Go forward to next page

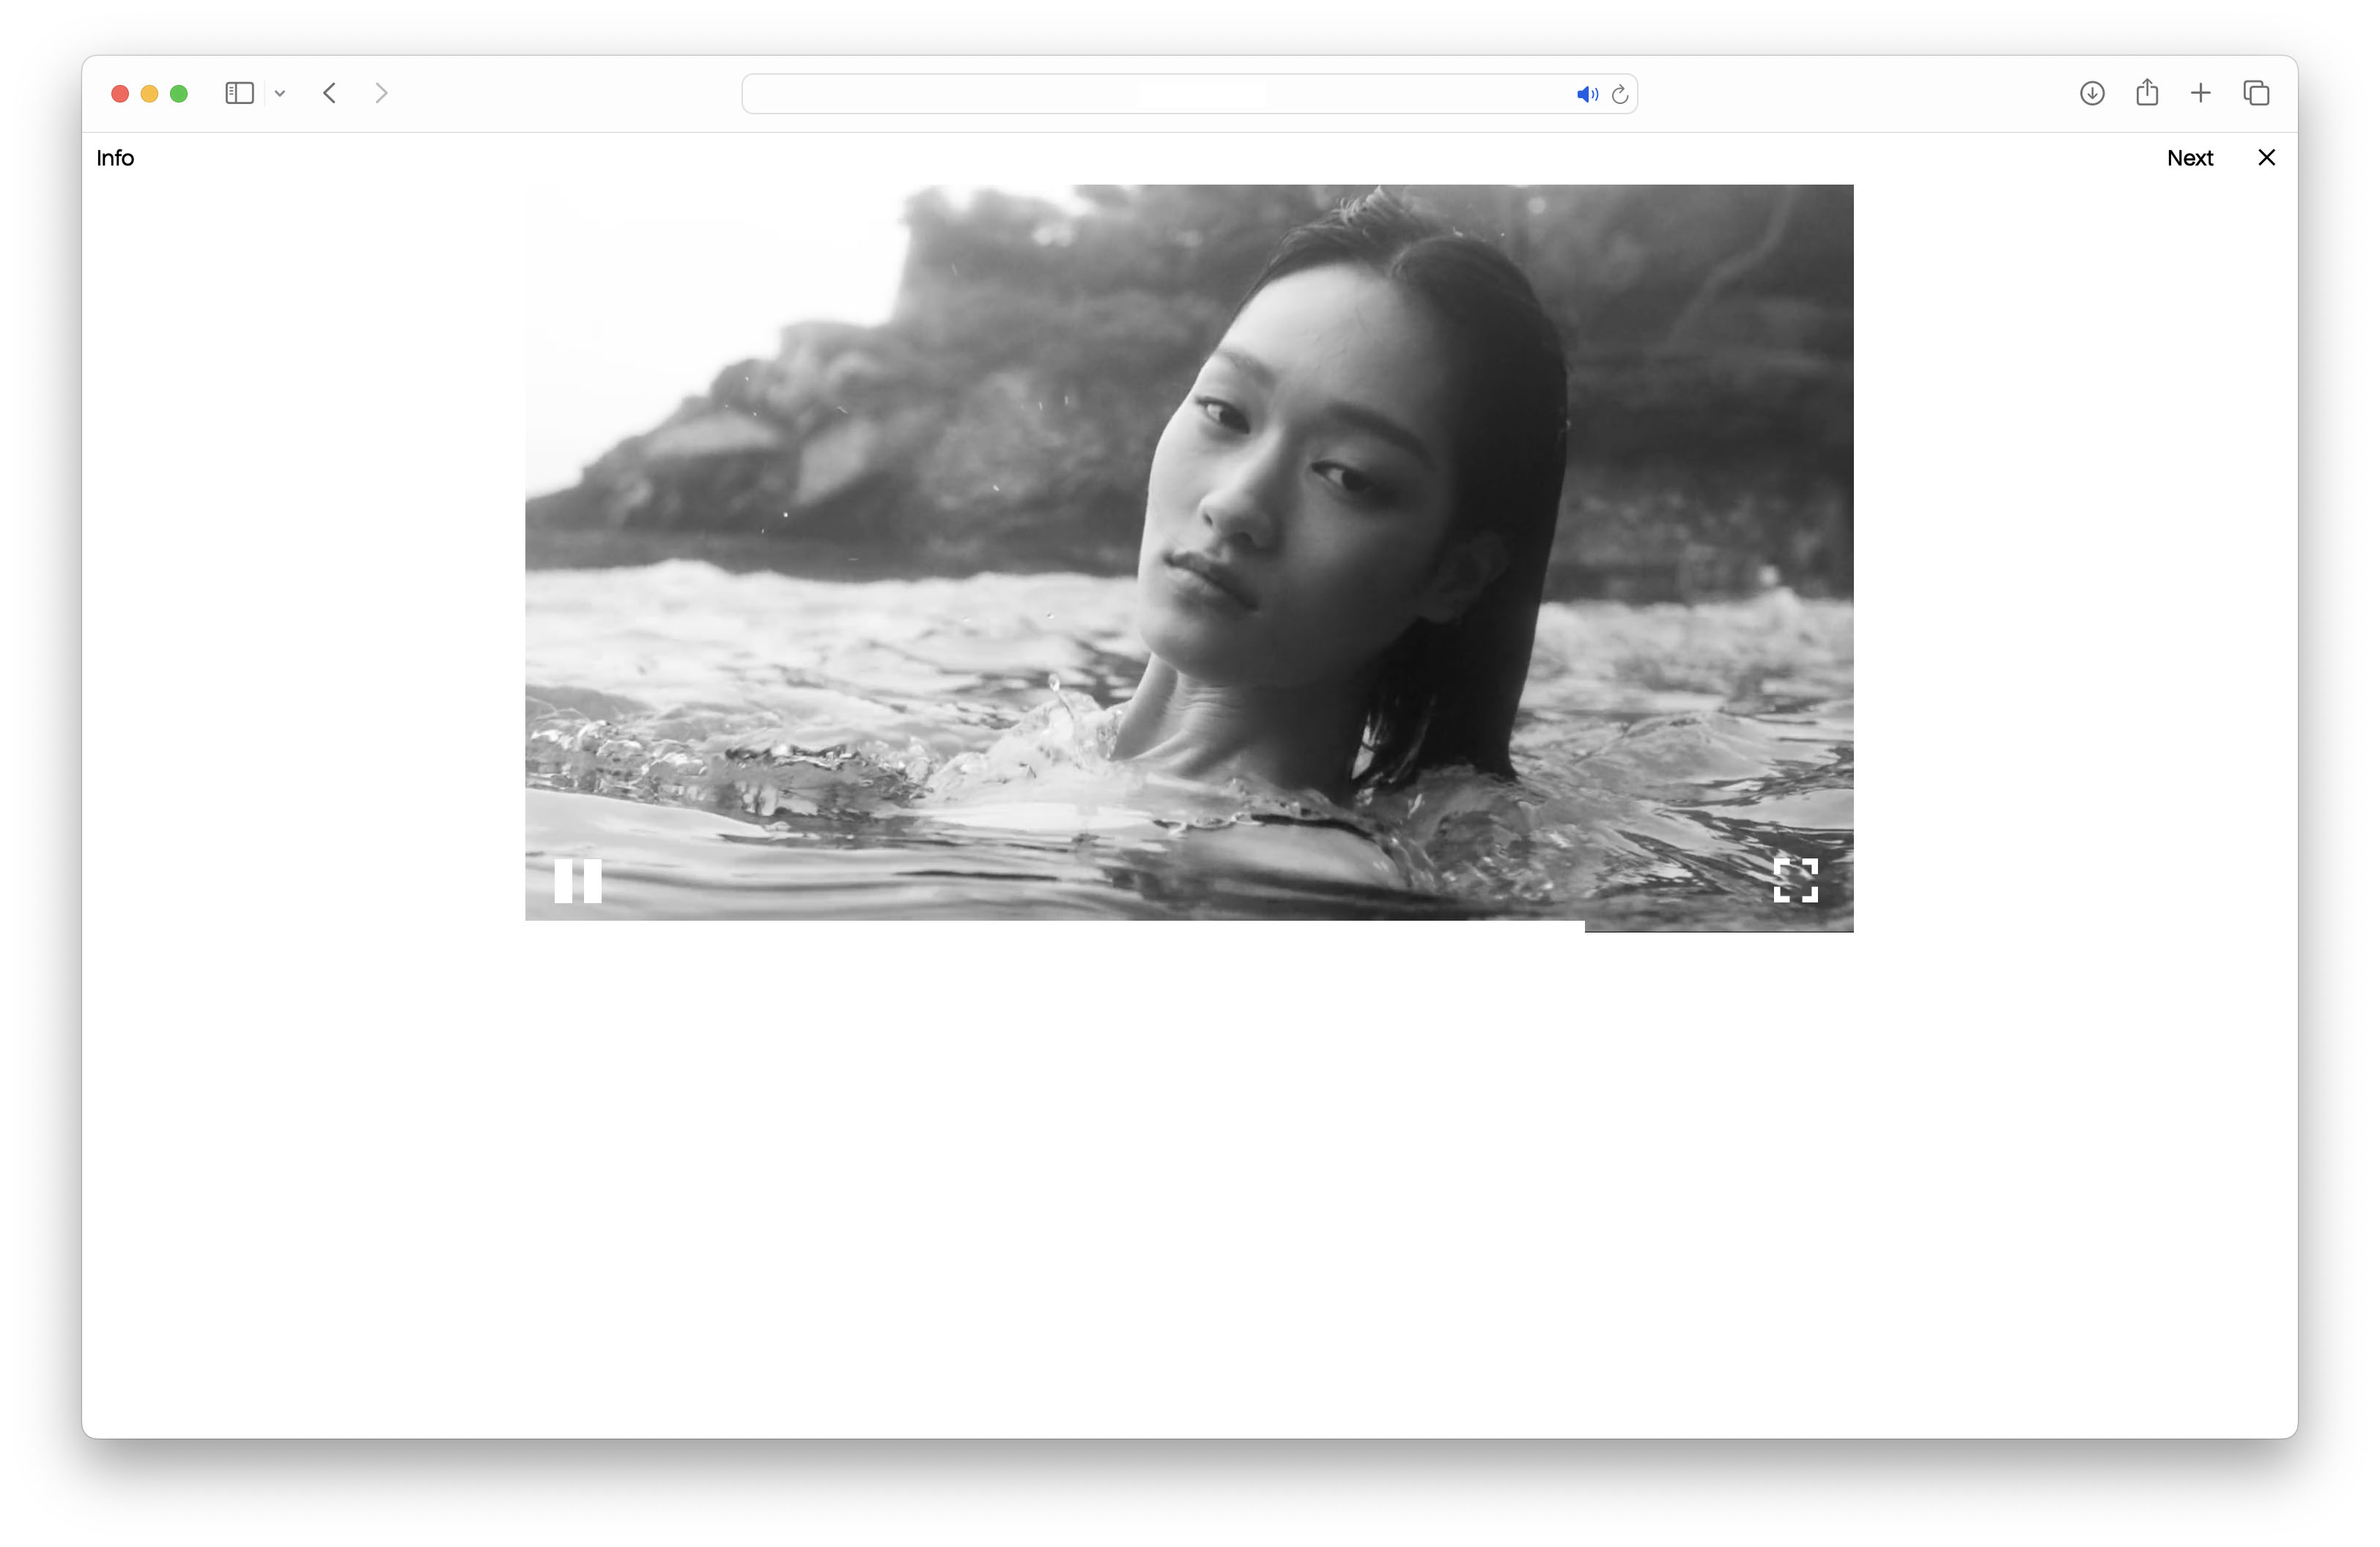[381, 93]
